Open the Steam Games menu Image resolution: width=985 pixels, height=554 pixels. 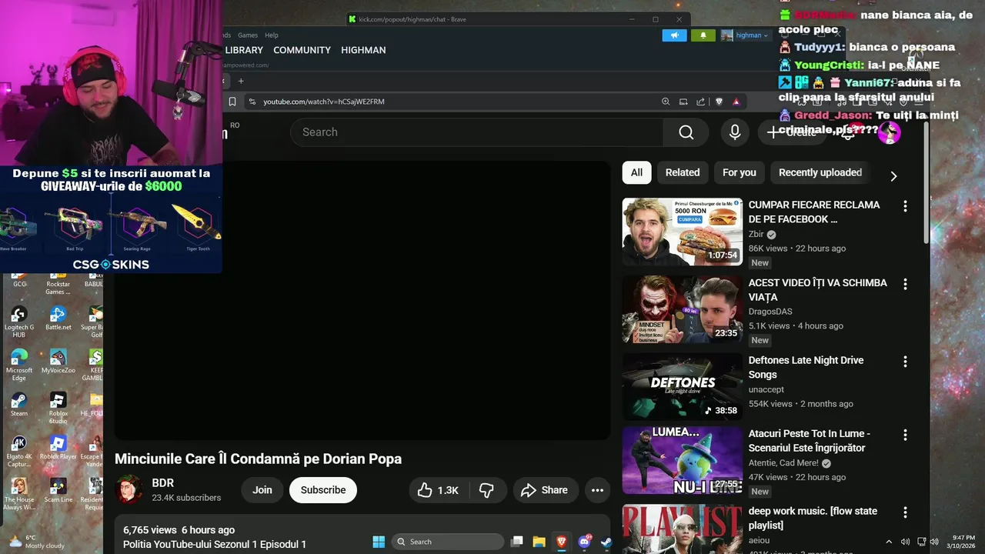248,35
